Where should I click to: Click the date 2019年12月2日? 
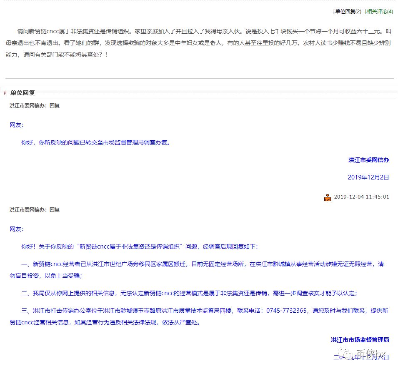(368, 177)
